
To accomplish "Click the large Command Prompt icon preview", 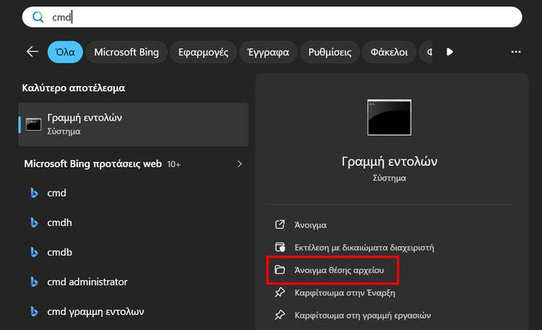I will click(390, 117).
